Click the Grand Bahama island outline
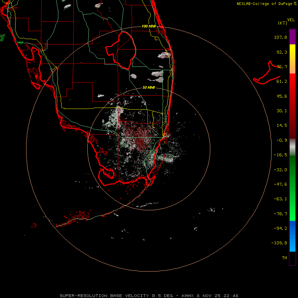The width and height of the screenshot is (298, 298). tap(267, 73)
